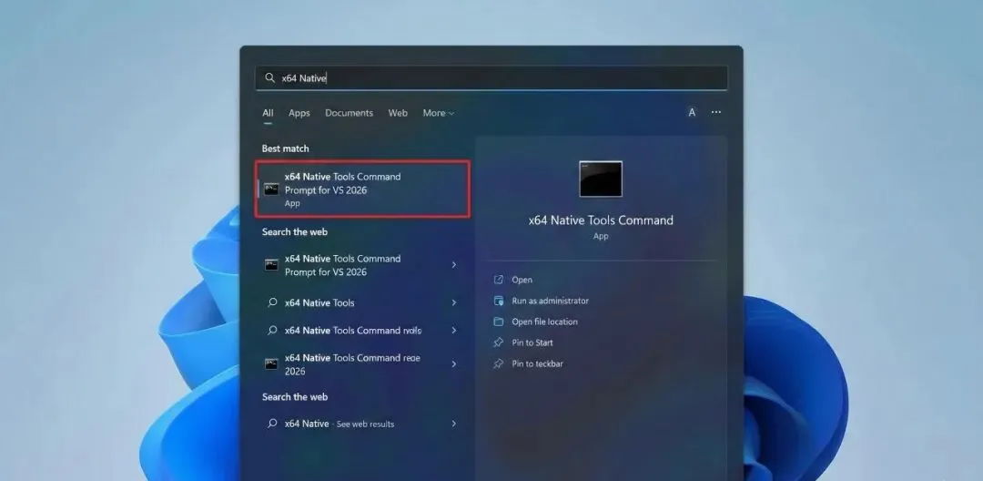This screenshot has width=983, height=481.
Task: Click the Open action in preview pane
Action: 522,280
